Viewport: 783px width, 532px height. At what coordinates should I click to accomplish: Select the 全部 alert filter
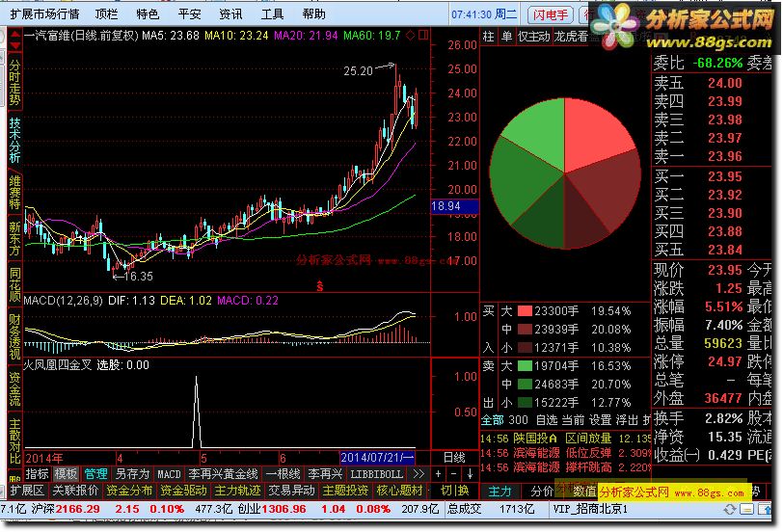(493, 420)
